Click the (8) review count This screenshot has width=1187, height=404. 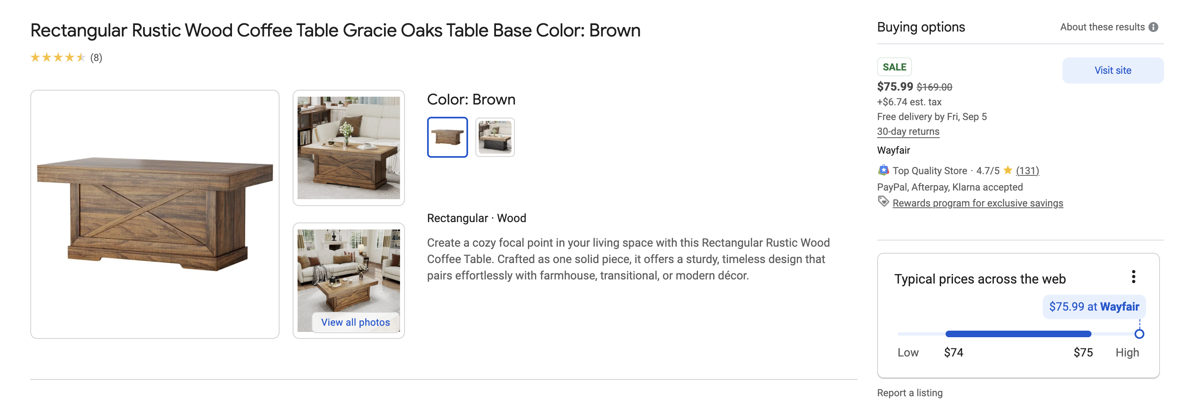[96, 58]
